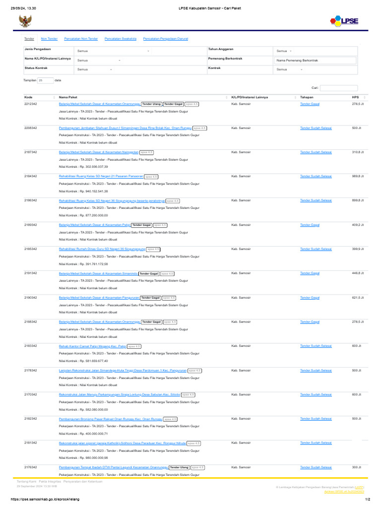Image resolution: width=381 pixels, height=508 pixels.
Task: Sort the table by the Nama Paket column
Action: [139, 97]
